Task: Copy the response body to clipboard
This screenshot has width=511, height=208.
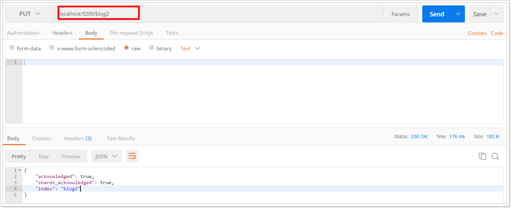Action: coord(482,156)
